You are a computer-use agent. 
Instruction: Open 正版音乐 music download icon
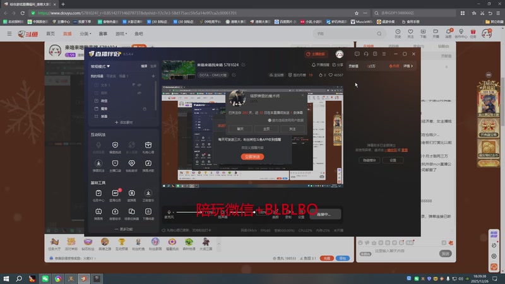pyautogui.click(x=148, y=195)
